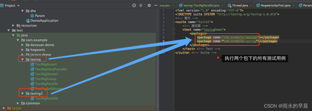Open the Project view dropdown
The height and width of the screenshot is (111, 312).
coord(17,5)
